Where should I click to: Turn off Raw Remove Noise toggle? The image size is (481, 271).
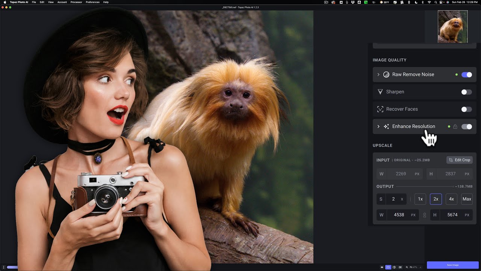point(467,75)
